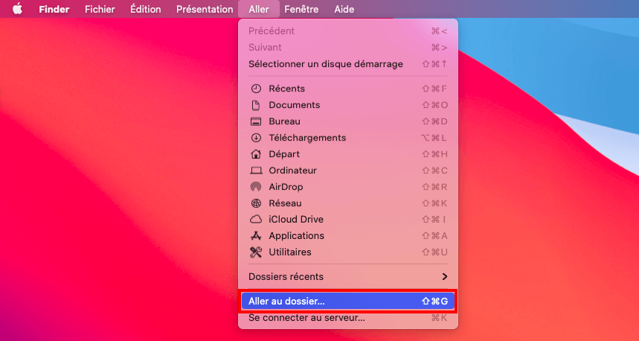Click the AirDrop icon in menu
This screenshot has height=341, width=639.
pyautogui.click(x=256, y=187)
